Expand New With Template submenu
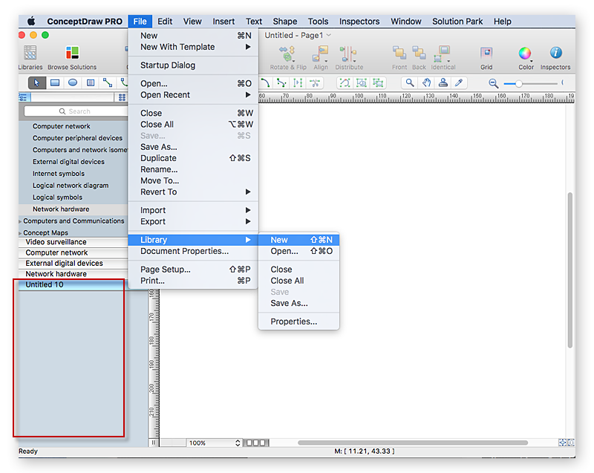 tap(193, 47)
